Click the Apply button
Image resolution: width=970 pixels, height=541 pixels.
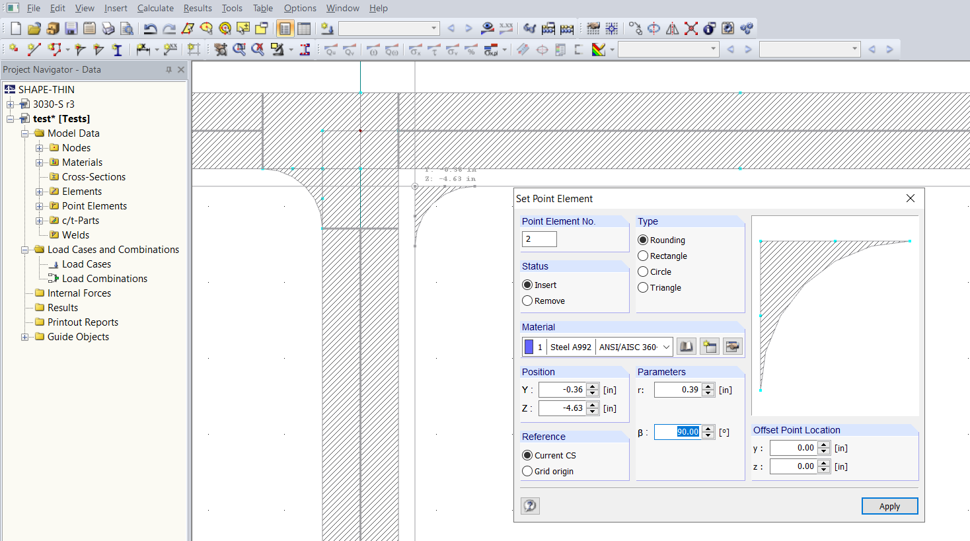point(889,506)
